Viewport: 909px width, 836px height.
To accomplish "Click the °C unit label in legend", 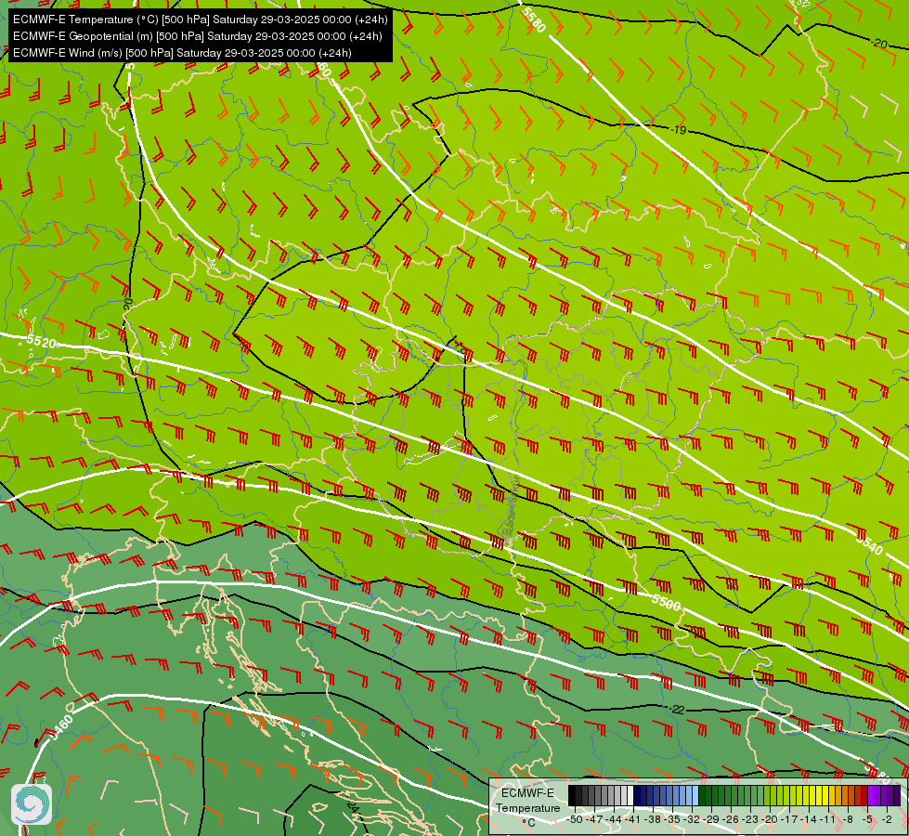I will click(528, 822).
